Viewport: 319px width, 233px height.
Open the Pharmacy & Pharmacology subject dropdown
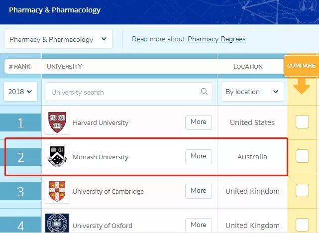click(x=58, y=39)
